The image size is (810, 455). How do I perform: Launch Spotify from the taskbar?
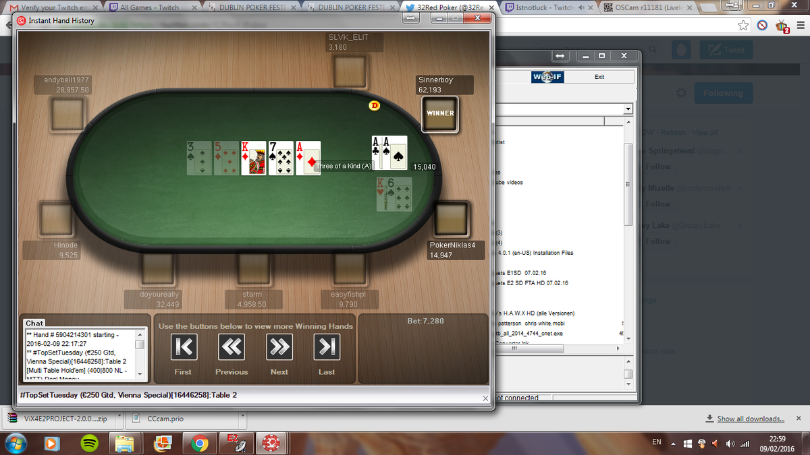88,443
